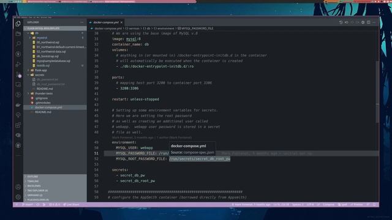This screenshot has height=220, width=392.
Task: Click Compose language mode in status bar
Action: tap(328, 205)
